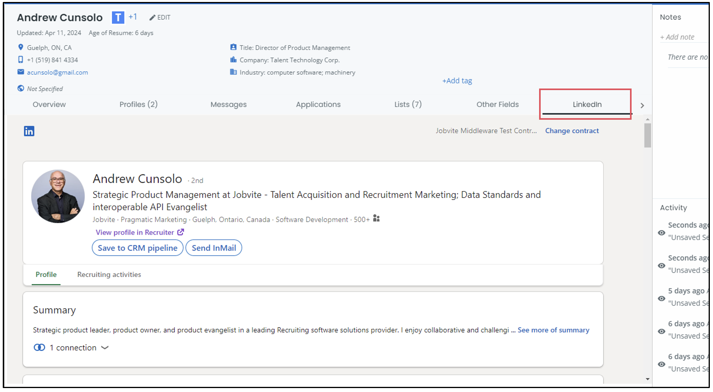Click the phone icon beside the number
The width and height of the screenshot is (713, 392).
pyautogui.click(x=21, y=60)
